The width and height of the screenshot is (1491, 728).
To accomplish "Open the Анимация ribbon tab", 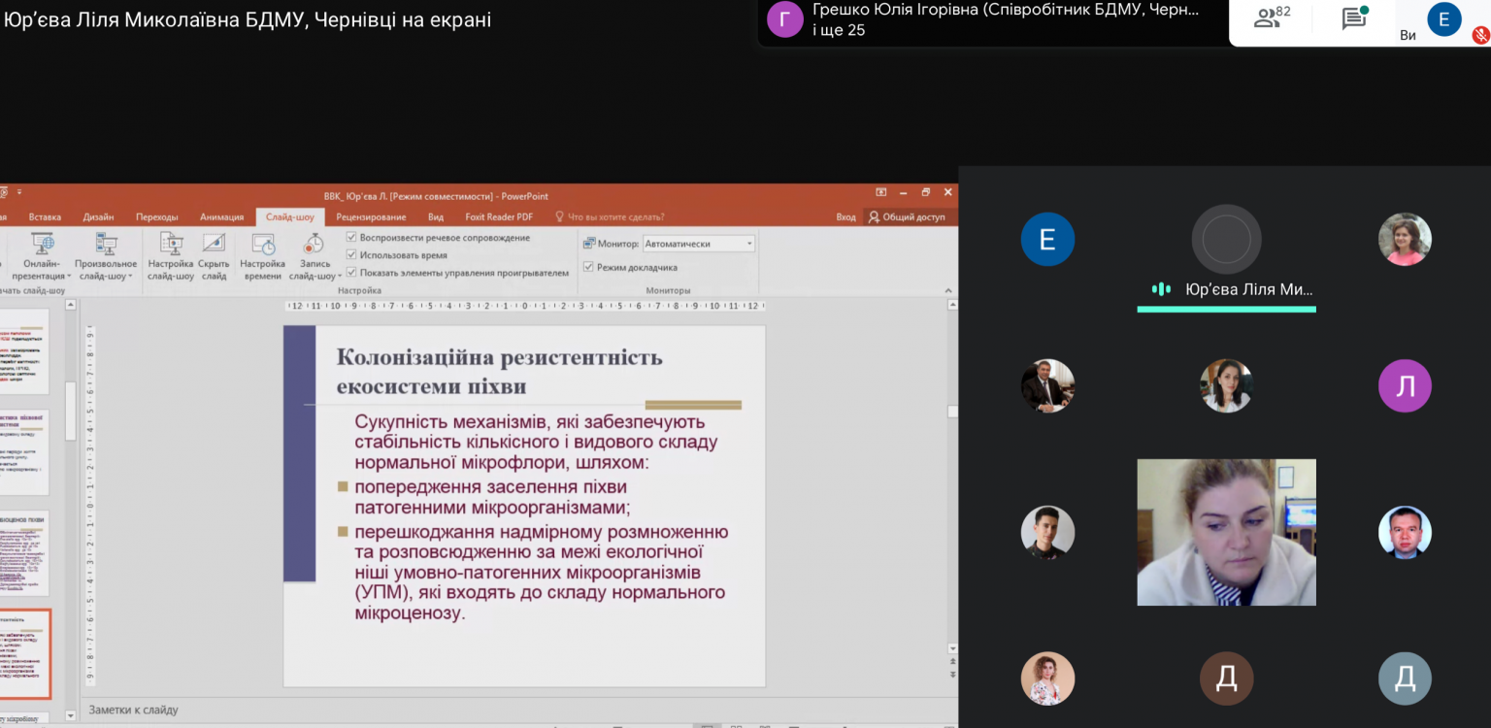I will coord(221,217).
